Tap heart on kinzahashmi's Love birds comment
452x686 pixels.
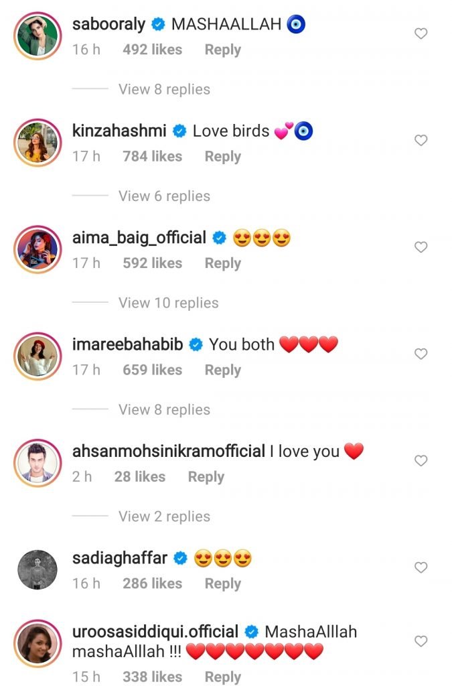421,141
